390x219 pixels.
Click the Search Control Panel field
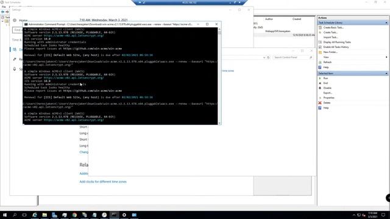292,57
